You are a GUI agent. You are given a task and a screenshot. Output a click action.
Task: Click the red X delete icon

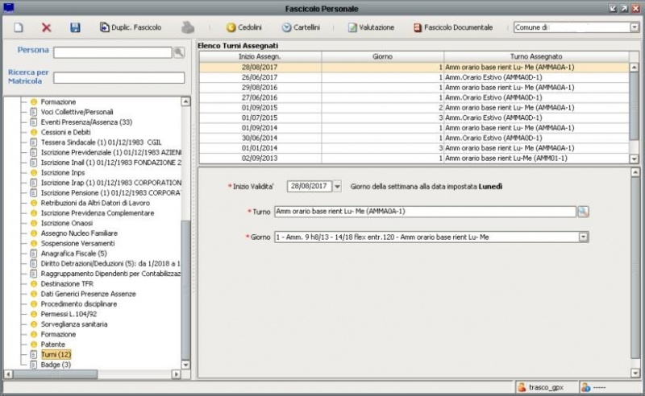tap(46, 27)
